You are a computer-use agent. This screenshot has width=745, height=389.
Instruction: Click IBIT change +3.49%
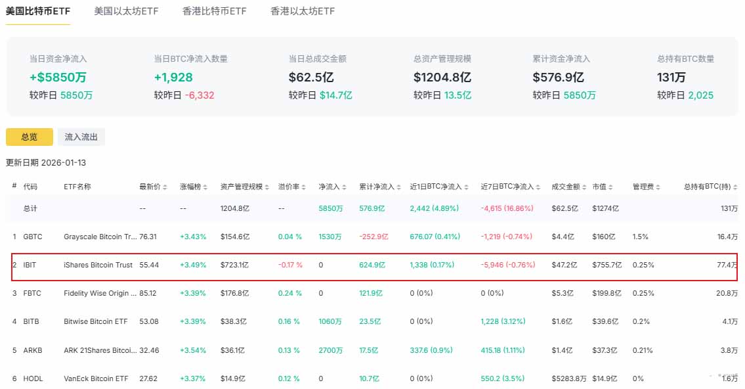pyautogui.click(x=193, y=265)
